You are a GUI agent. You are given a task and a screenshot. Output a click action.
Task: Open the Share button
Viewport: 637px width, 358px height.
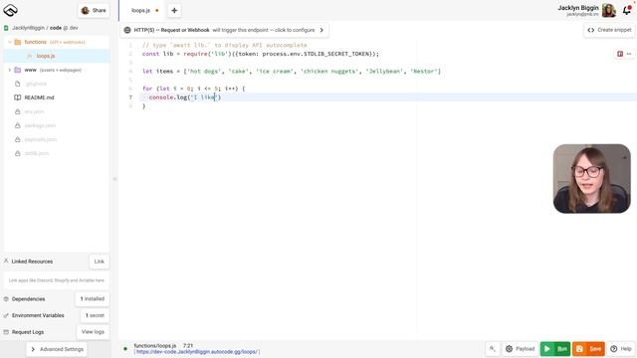click(x=94, y=11)
